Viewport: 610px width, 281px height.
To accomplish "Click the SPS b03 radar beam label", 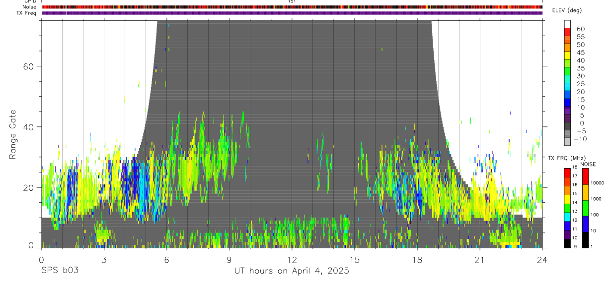I will [x=60, y=271].
